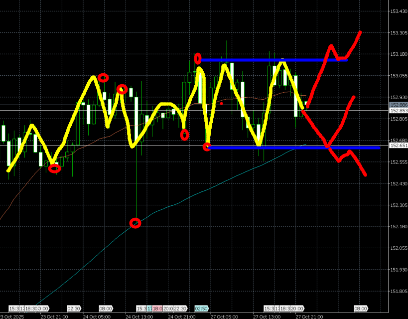408x319 pixels.
Task: Click the red circle at the long wick low
Action: (x=136, y=223)
